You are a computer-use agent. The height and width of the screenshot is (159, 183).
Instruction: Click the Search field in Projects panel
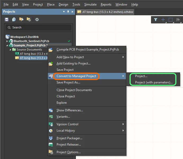38,28
